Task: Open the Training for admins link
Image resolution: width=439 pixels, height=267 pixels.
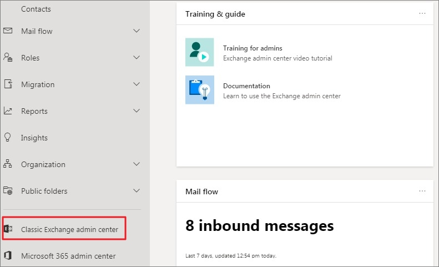Action: coord(253,48)
